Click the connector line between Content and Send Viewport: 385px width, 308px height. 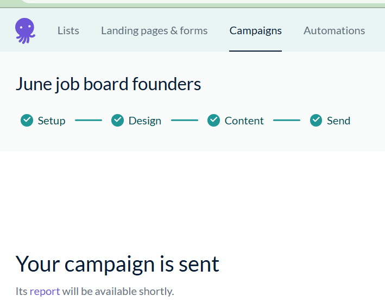coord(287,120)
